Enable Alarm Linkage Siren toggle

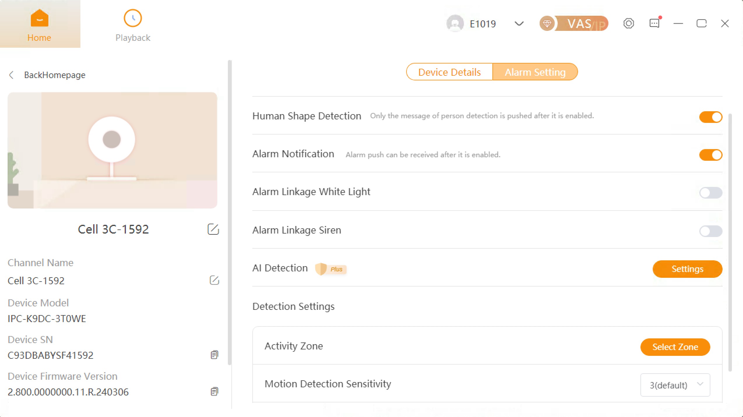(710, 231)
